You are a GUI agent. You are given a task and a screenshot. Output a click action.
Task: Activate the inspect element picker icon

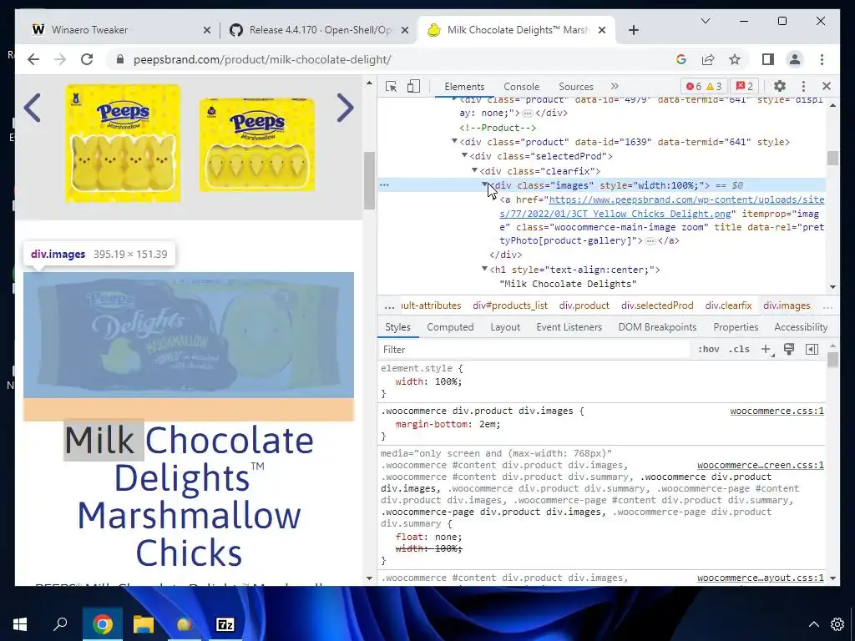pos(391,86)
